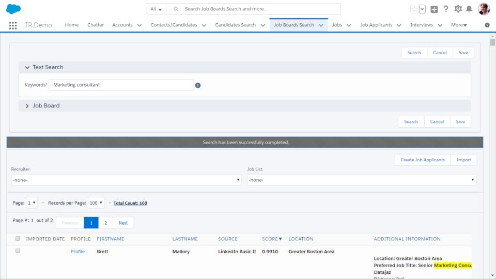Open the help question mark icon

coord(446,9)
